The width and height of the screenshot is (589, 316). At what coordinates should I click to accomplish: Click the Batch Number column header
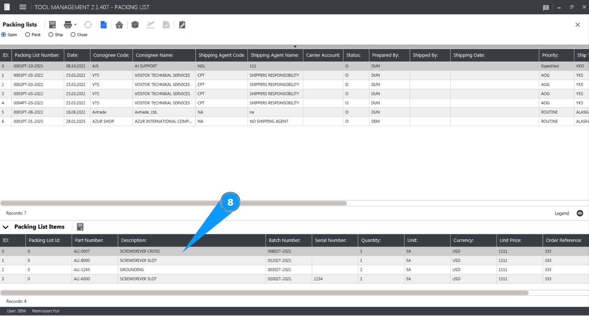[x=289, y=240]
